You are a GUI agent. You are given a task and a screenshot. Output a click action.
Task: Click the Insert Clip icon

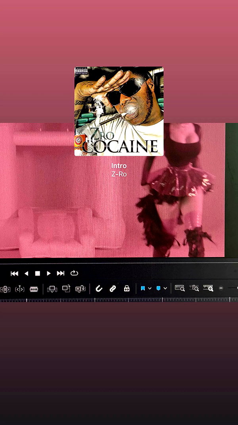52,289
